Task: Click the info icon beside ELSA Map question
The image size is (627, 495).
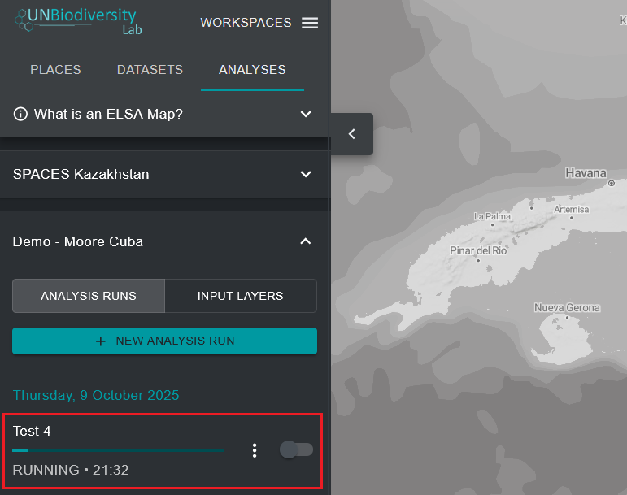Action: pos(20,114)
